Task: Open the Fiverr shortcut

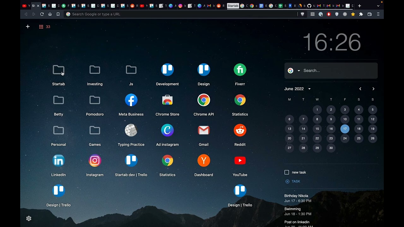Action: pos(240,70)
